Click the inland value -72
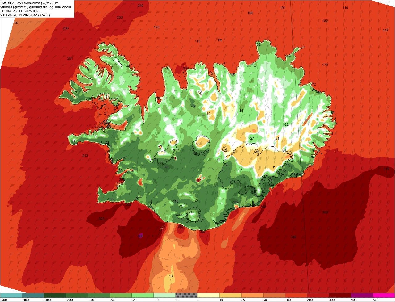395x302 pixels. (x=193, y=106)
